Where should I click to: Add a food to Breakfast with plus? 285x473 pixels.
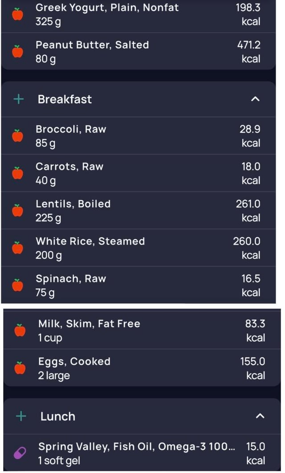pyautogui.click(x=19, y=99)
